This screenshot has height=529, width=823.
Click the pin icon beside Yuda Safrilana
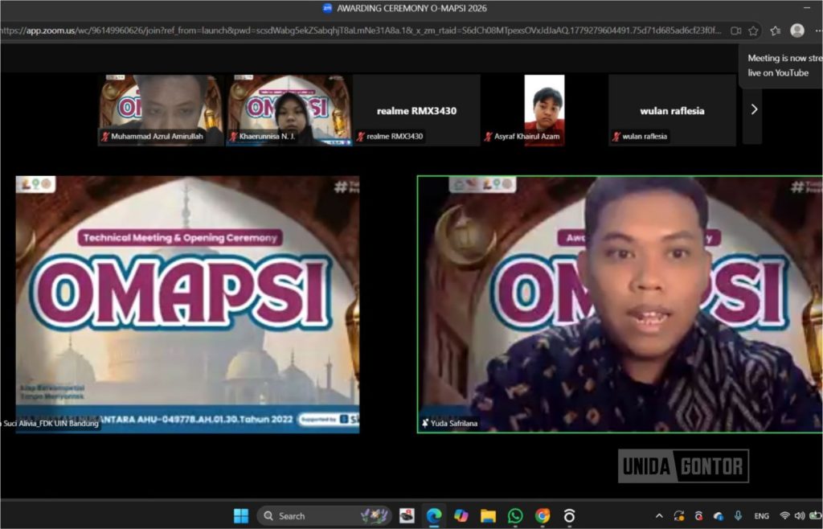tap(424, 423)
